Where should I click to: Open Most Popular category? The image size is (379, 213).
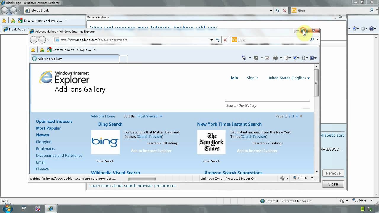click(48, 128)
